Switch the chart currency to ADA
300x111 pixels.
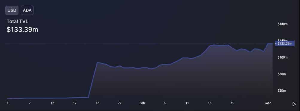point(27,10)
